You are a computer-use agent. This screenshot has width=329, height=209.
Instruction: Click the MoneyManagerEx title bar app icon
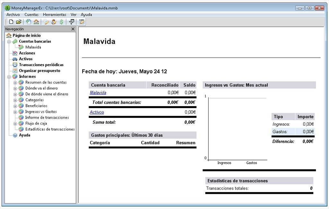[x=8, y=8]
